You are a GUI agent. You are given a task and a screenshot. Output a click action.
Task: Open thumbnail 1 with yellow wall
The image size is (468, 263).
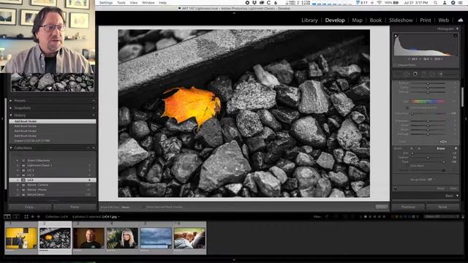(x=21, y=238)
